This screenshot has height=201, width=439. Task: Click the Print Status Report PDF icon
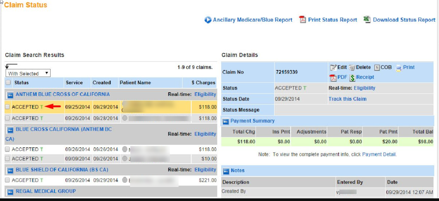(303, 20)
